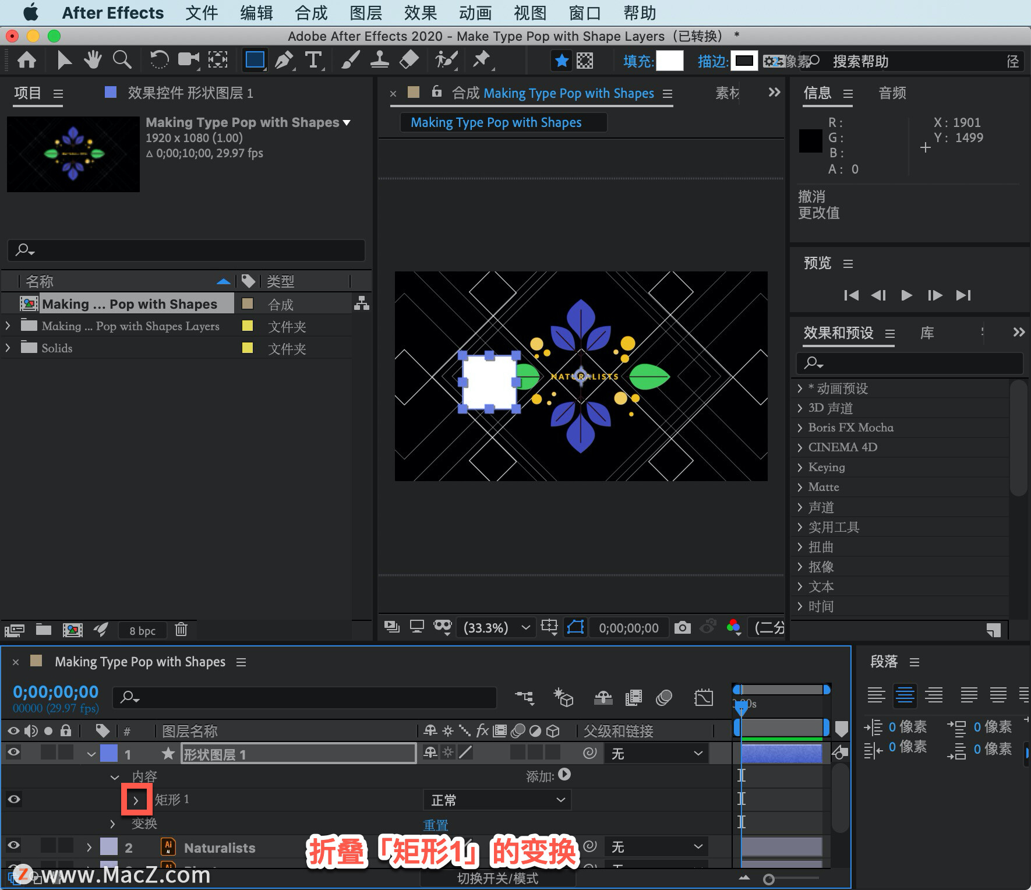The image size is (1031, 890).
Task: Toggle the transparency grid checker icon in toolbar
Action: tap(585, 61)
